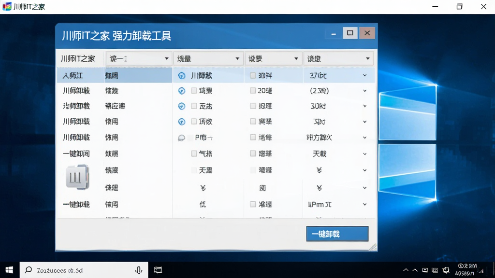Open the 设要 header dropdown

click(x=273, y=58)
